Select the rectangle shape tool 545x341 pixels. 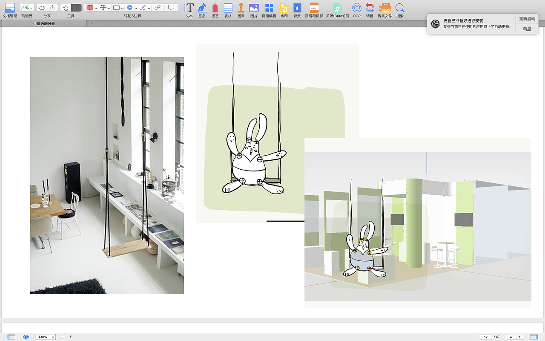coord(116,8)
